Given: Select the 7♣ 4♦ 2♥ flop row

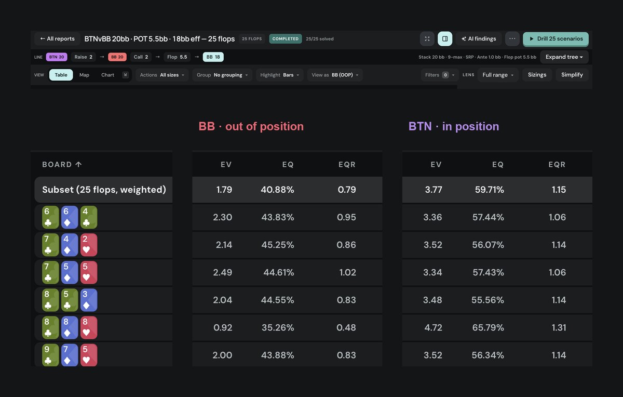Looking at the screenshot, I should pyautogui.click(x=103, y=245).
